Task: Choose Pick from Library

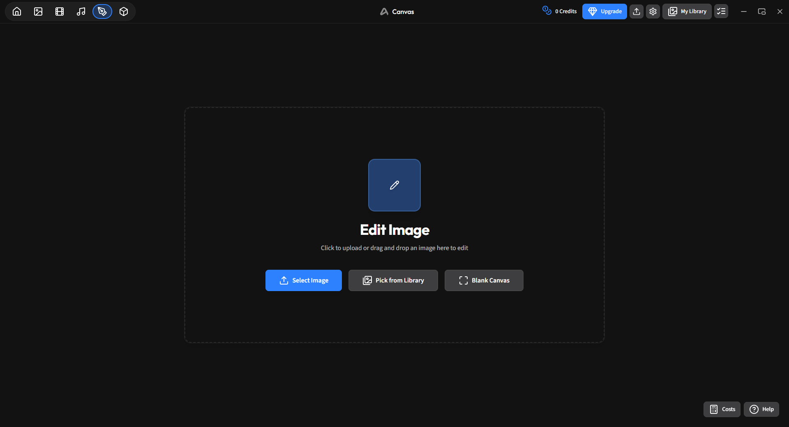Action: coord(393,280)
